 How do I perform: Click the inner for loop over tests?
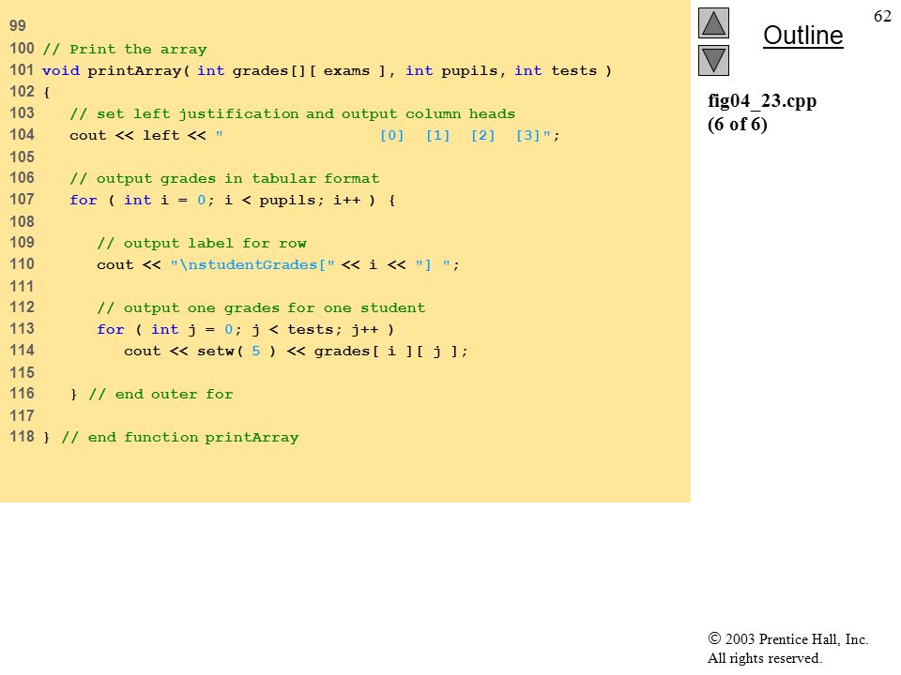[245, 329]
